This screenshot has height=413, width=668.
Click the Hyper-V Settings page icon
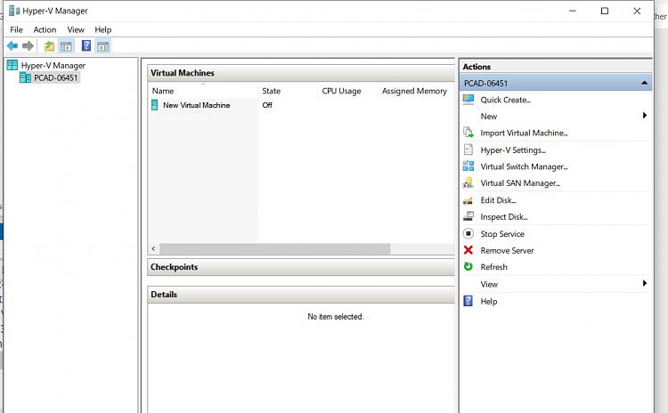[468, 150]
